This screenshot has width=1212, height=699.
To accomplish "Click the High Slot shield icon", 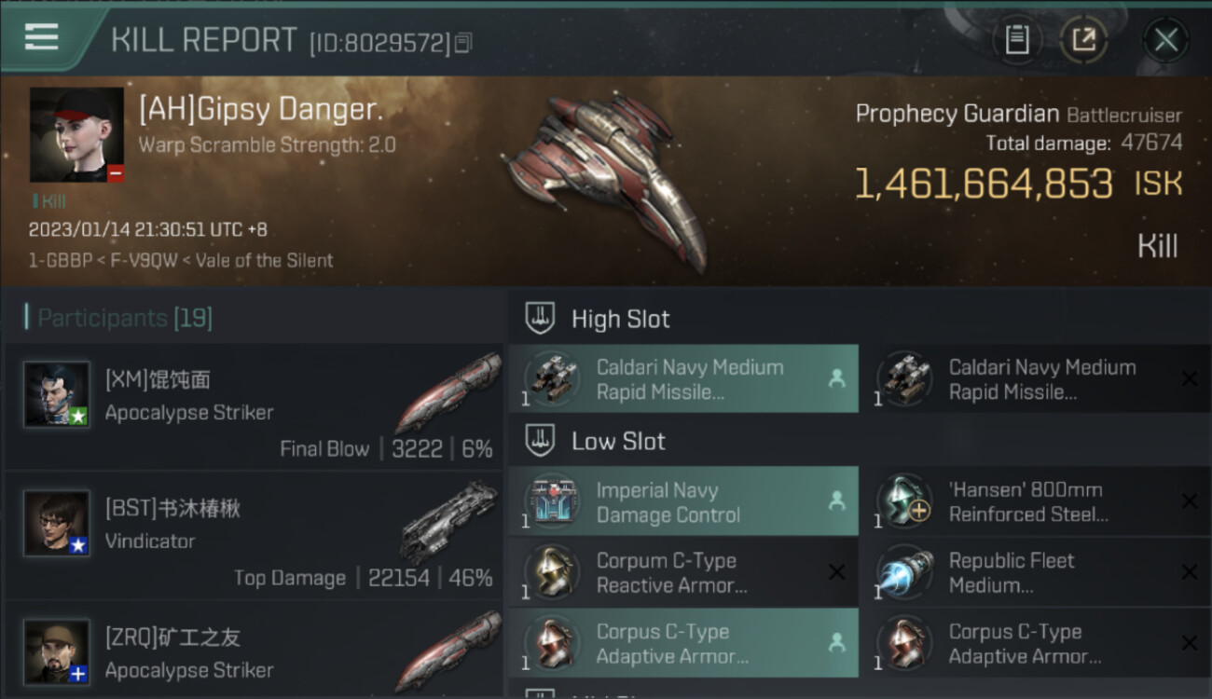I will [x=540, y=319].
